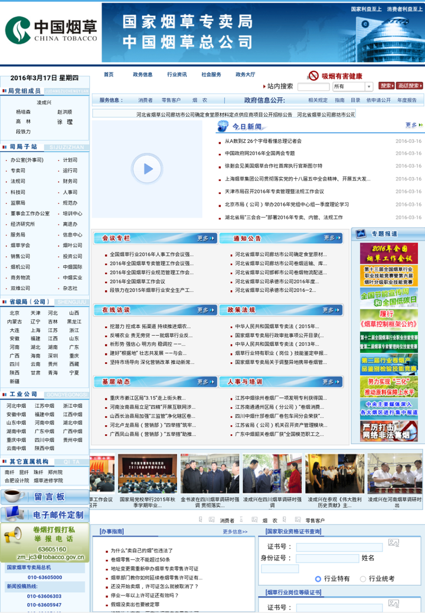Viewport: 425px width, 613px height.
Task: Open 烟叶公司 link
Action: [73, 245]
